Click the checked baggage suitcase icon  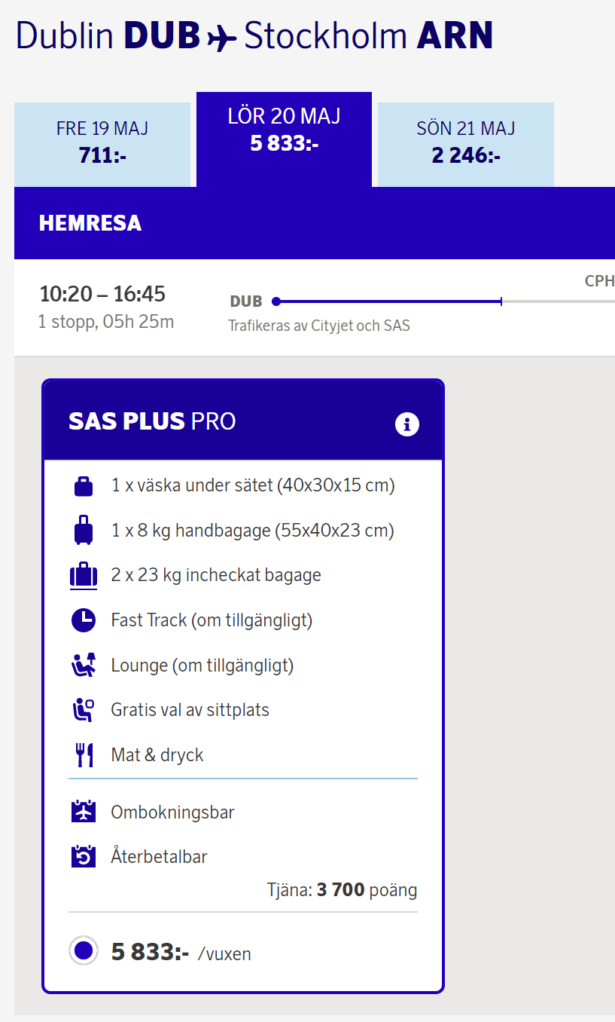pyautogui.click(x=84, y=576)
